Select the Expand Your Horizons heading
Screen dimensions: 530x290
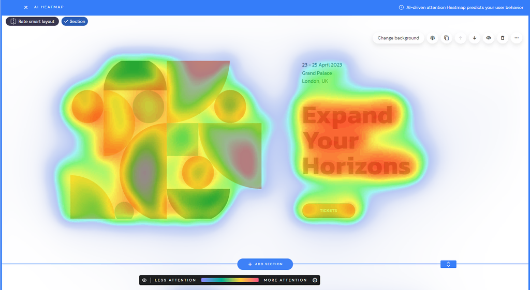point(357,141)
